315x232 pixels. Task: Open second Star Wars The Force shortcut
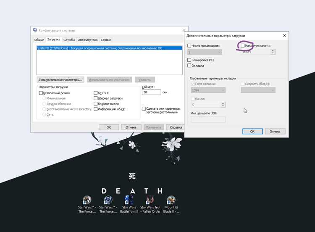tap(108, 204)
